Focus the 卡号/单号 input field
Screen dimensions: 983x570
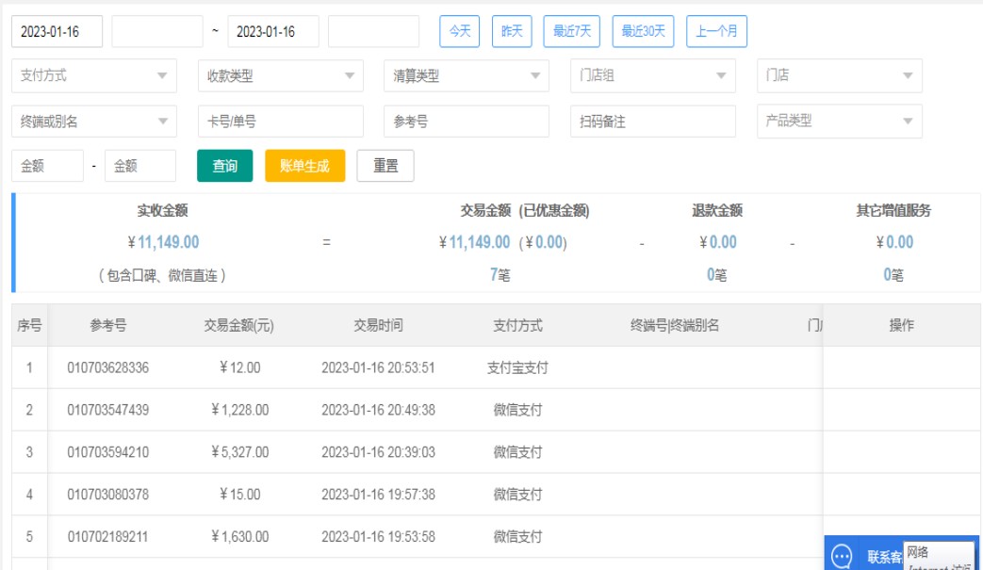(280, 122)
